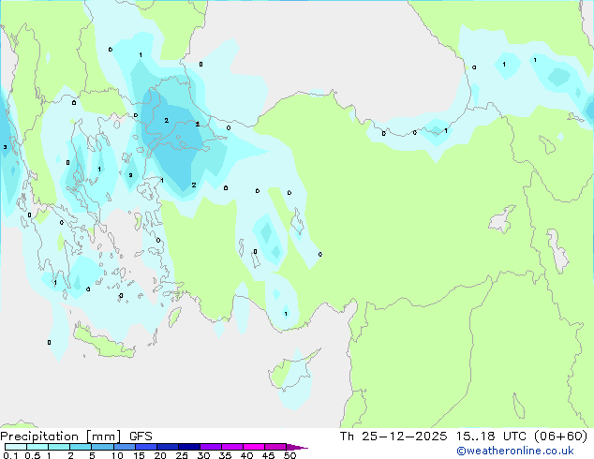Click the "50" legend scale label

pos(290,455)
